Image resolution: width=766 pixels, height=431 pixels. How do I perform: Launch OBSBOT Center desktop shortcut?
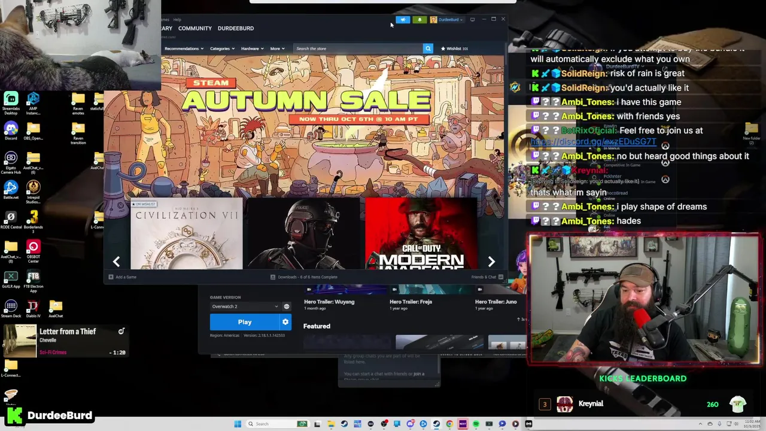coord(33,252)
